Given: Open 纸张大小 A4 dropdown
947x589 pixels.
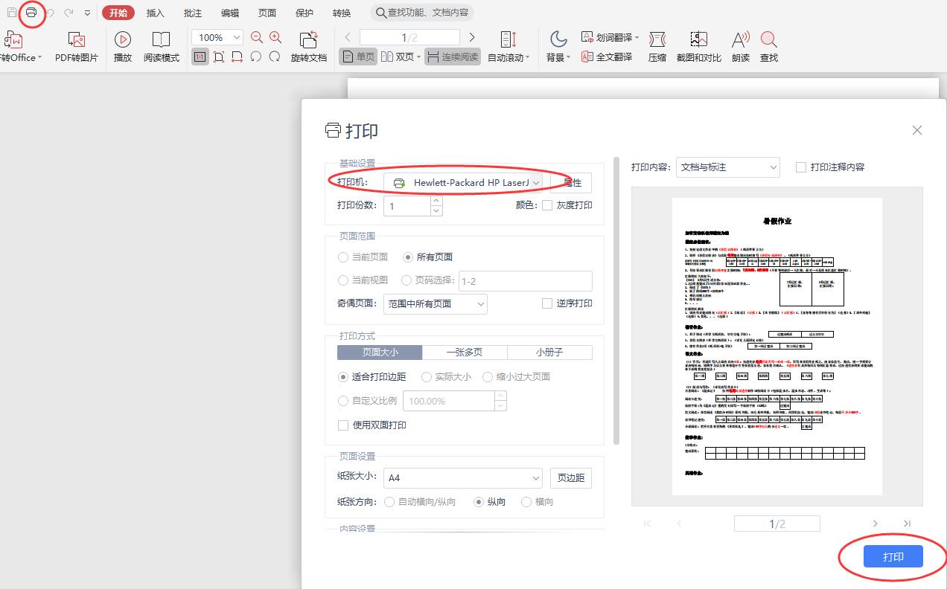Looking at the screenshot, I should (463, 478).
